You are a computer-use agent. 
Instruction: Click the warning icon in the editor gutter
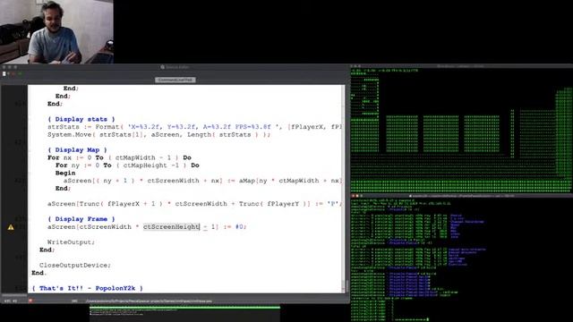[x=11, y=227]
